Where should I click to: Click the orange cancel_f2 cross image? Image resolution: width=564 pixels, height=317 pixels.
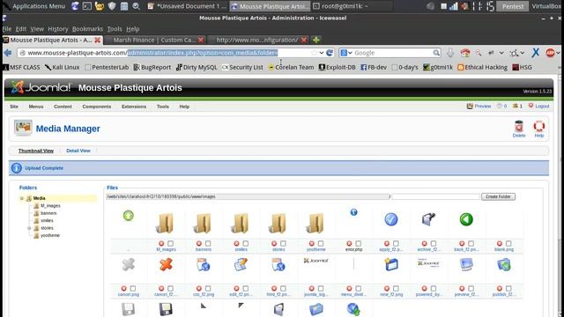(166, 265)
